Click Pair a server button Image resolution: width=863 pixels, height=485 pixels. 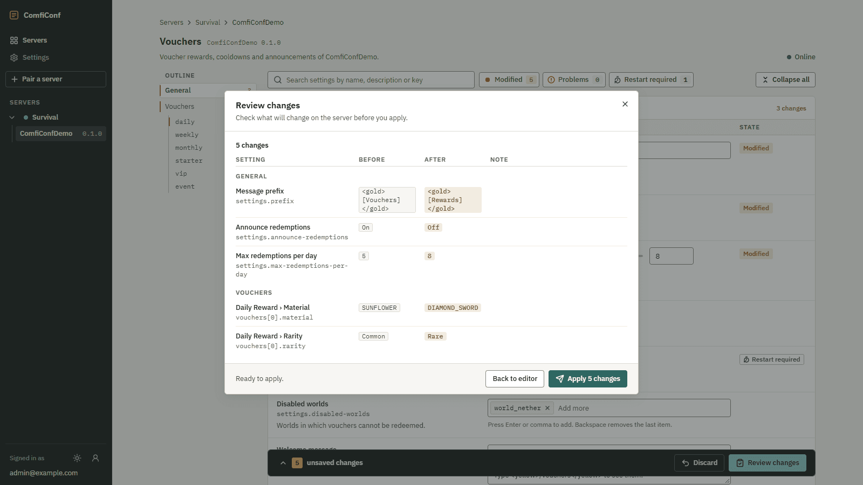56,79
